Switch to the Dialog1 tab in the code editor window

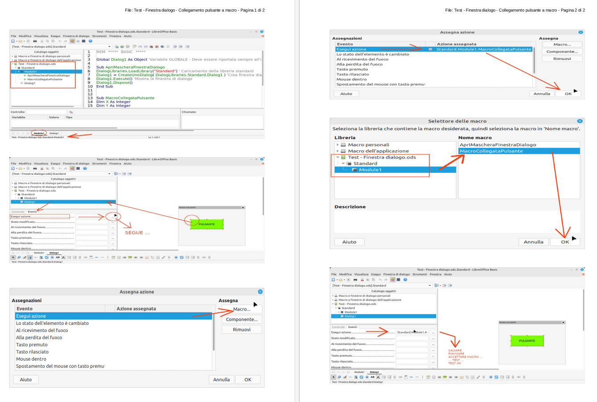[x=54, y=133]
